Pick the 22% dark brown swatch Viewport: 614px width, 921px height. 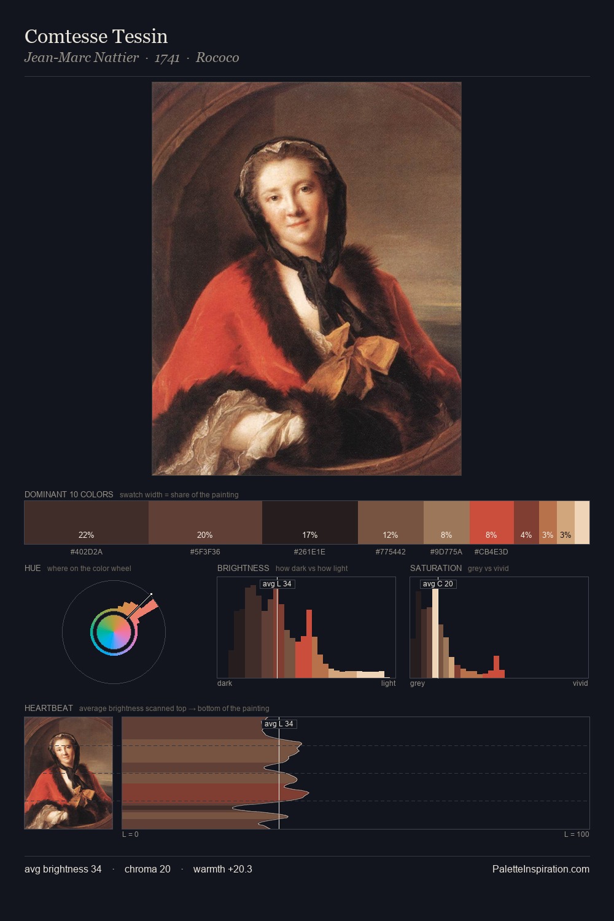pos(87,523)
